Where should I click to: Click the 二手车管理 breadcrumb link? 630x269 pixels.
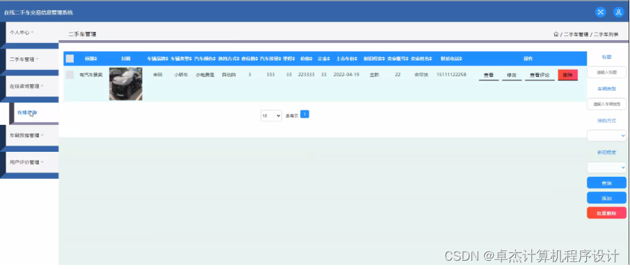(x=576, y=35)
